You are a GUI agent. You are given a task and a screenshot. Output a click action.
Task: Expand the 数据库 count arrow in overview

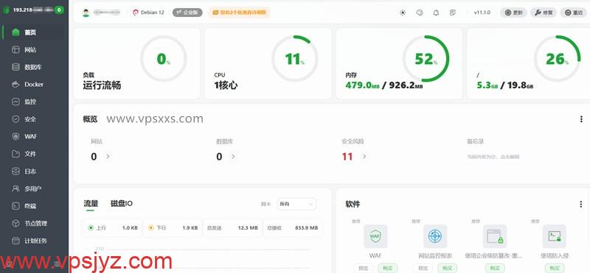(233, 156)
